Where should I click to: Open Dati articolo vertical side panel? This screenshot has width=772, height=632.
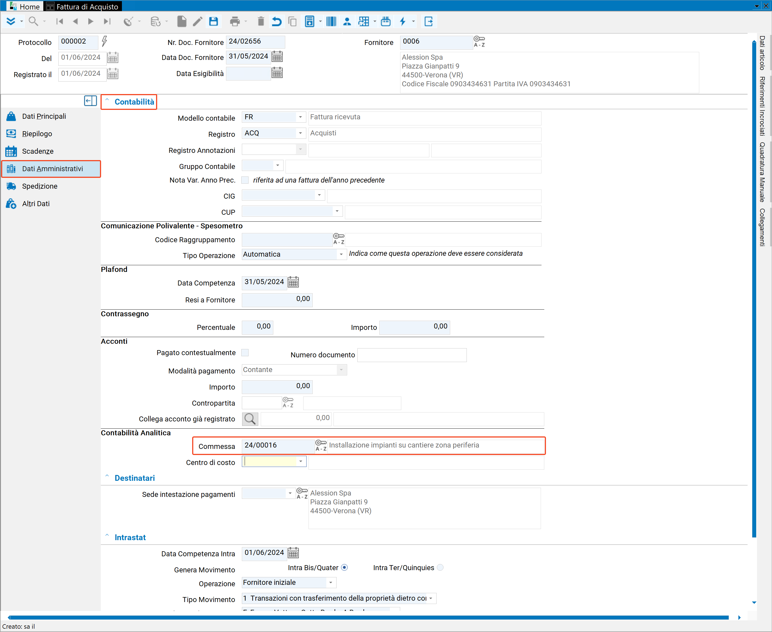click(762, 53)
